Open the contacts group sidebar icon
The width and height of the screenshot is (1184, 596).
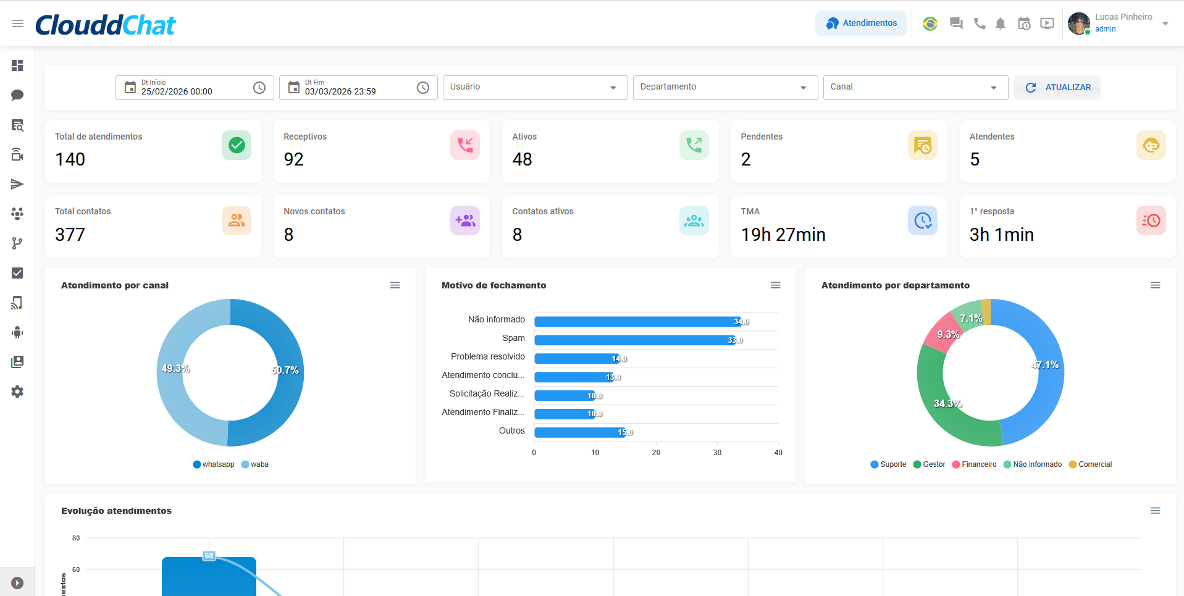tap(17, 214)
